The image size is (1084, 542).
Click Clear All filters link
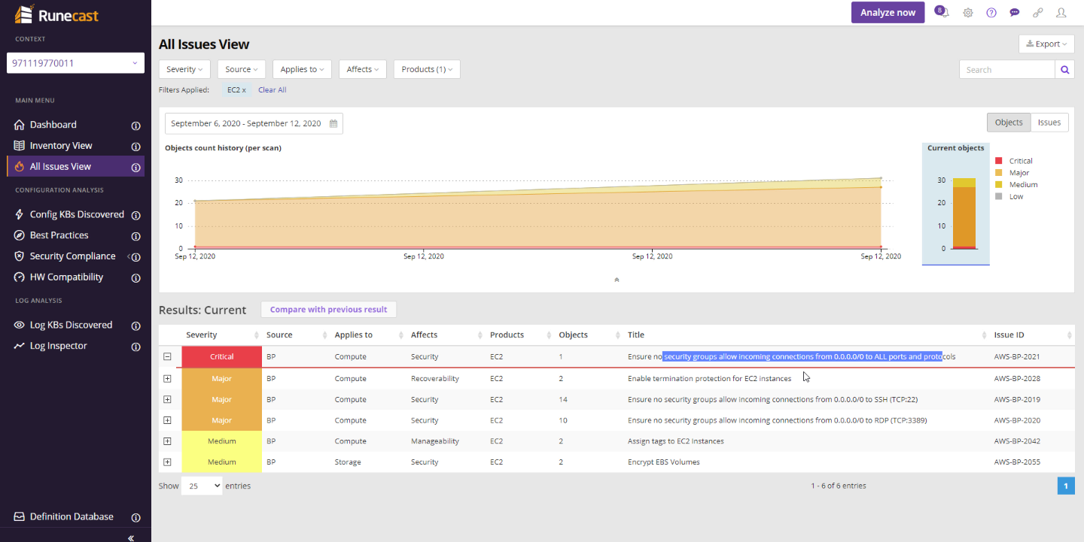point(272,90)
